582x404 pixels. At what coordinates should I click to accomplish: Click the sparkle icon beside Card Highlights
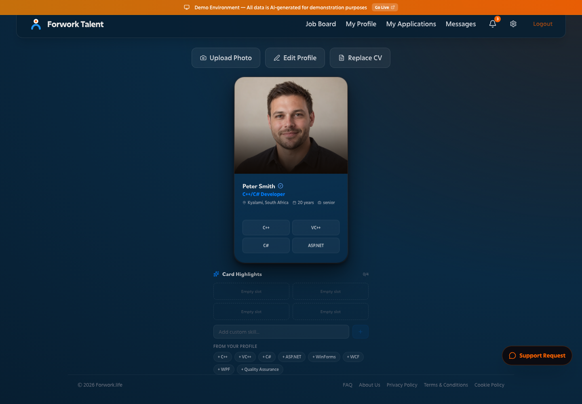click(216, 274)
